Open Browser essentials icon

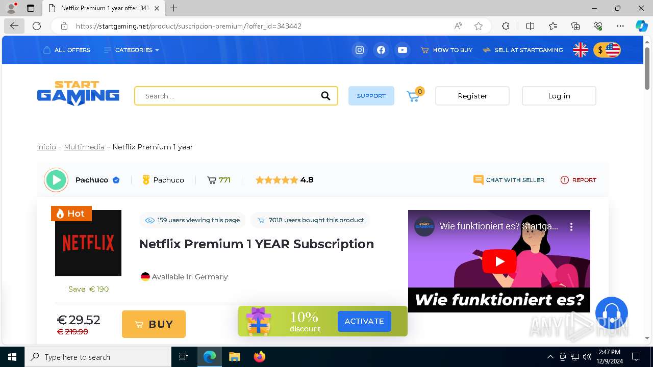tap(598, 26)
